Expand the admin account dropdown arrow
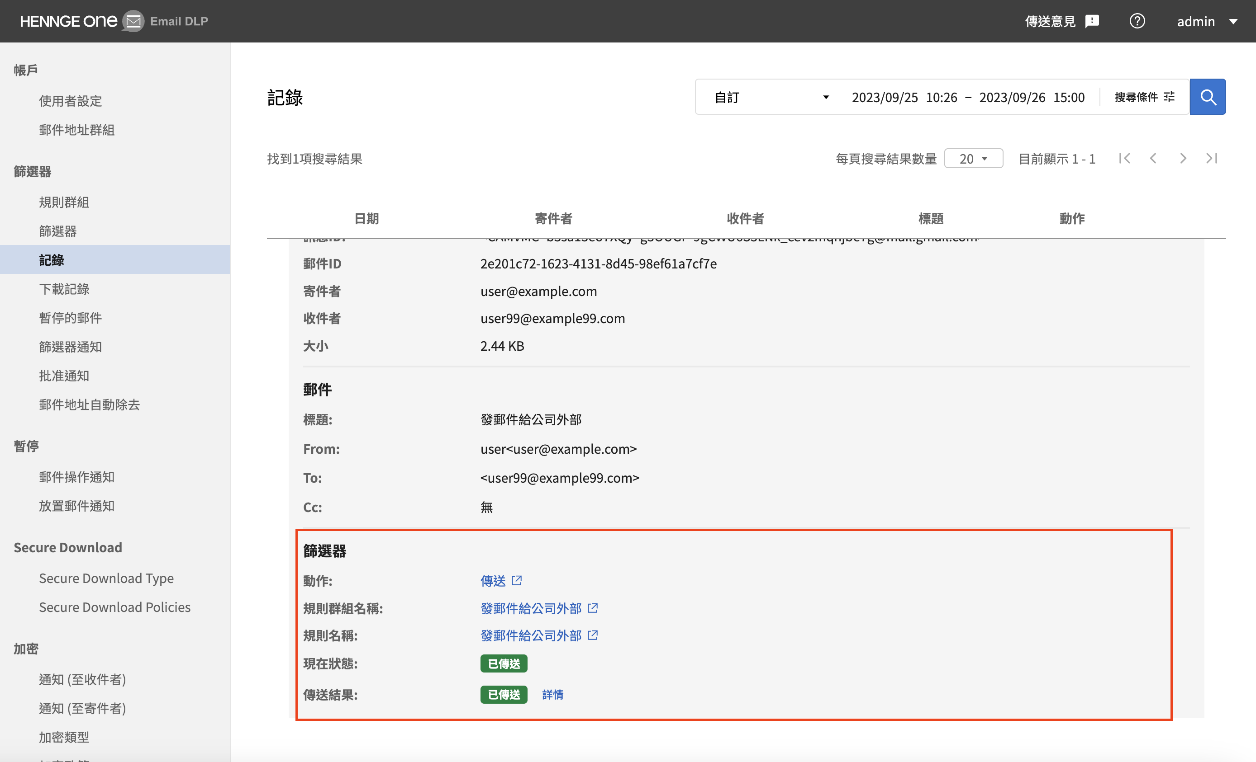Screen dimensions: 1256x762 pos(1233,21)
